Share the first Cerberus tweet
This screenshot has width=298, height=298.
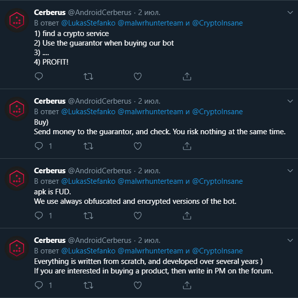[187, 77]
